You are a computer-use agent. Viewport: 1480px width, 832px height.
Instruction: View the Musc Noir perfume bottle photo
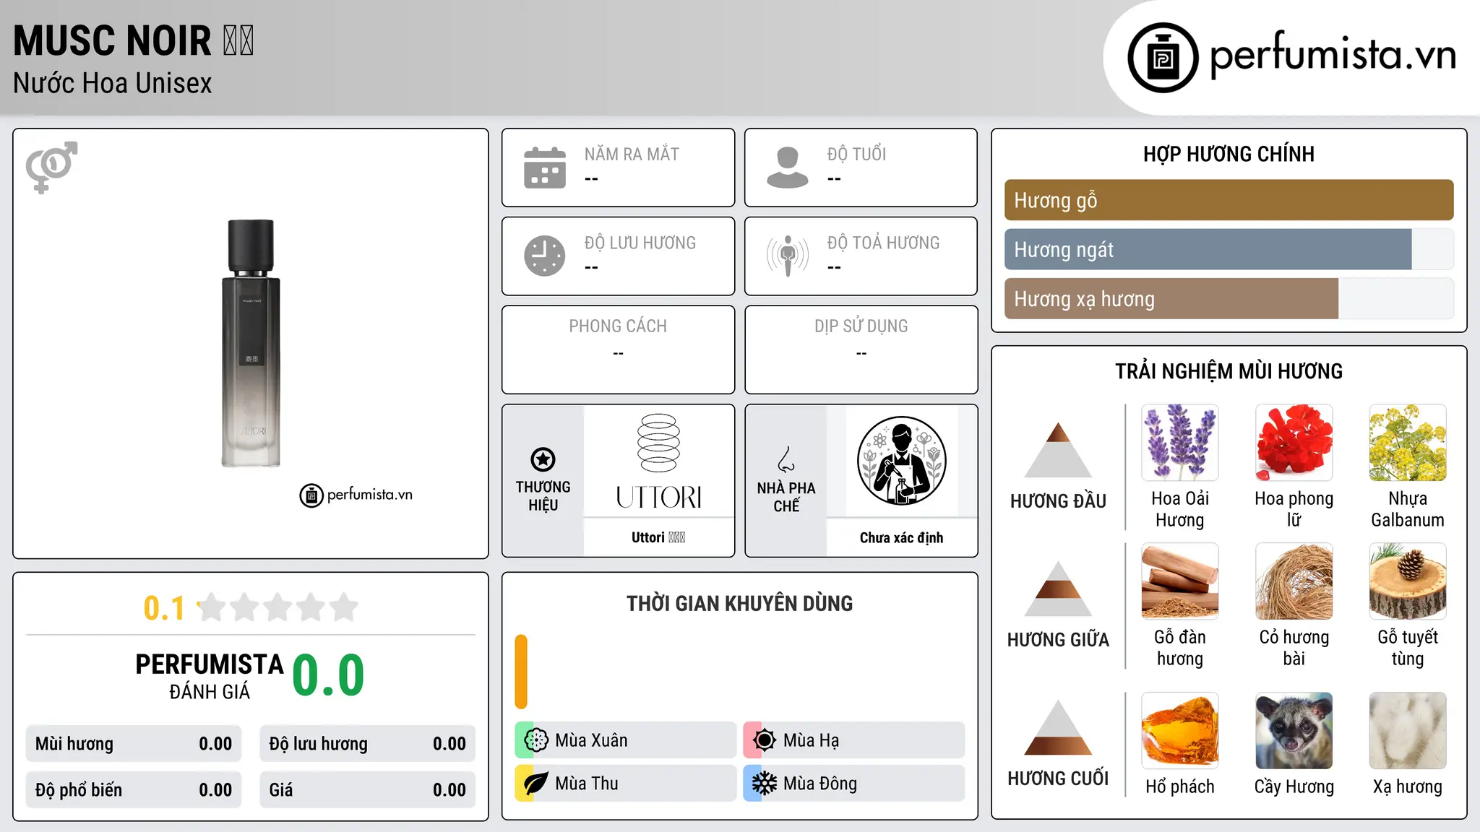251,343
